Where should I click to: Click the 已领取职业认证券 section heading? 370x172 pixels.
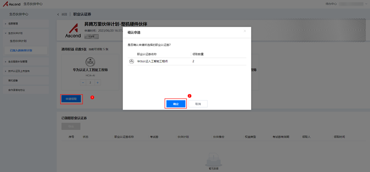pos(74,118)
